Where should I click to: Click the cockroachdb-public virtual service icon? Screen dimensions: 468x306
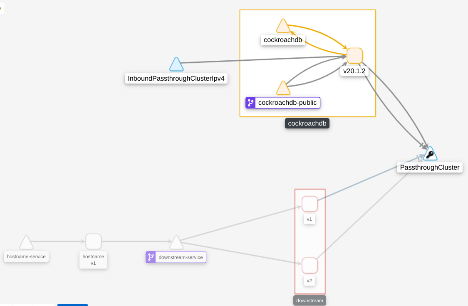250,103
